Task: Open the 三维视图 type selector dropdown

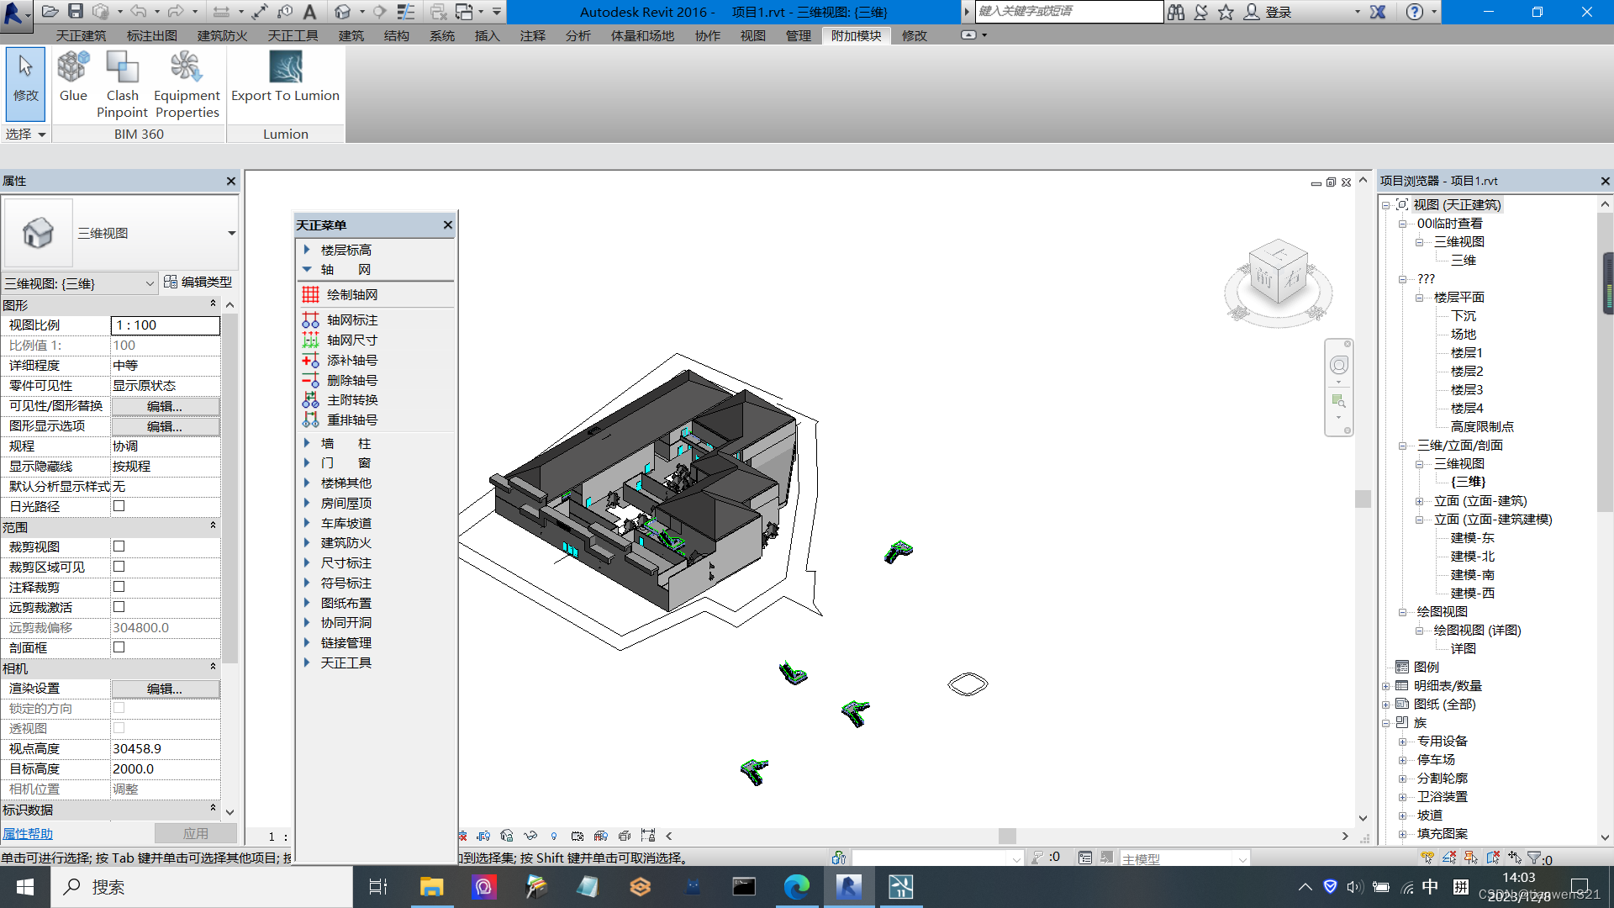Action: tap(231, 233)
